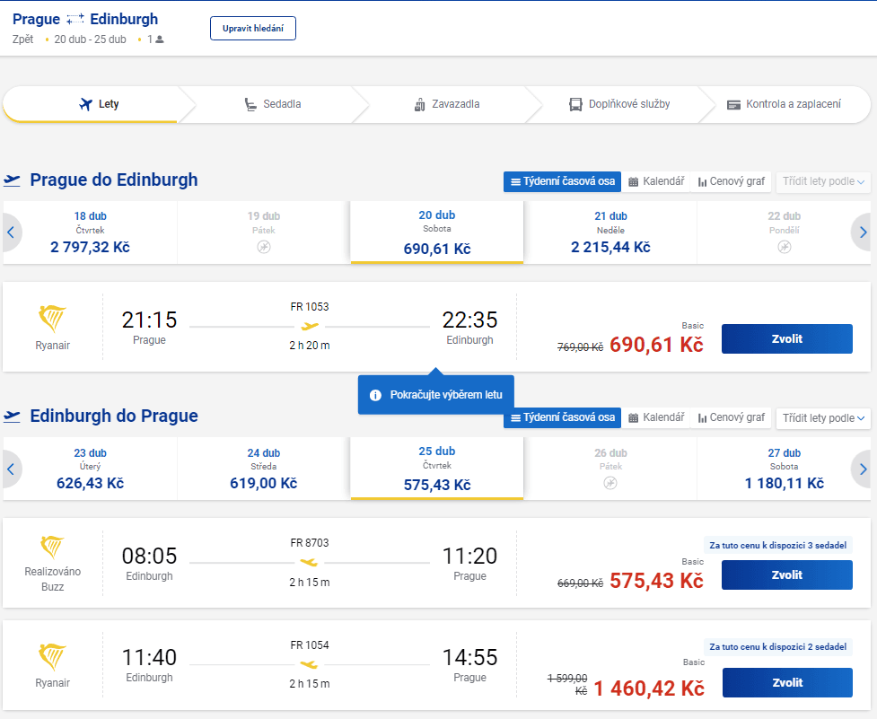Click Za tuto cenu k dispozici 3 sedadel

(x=778, y=545)
